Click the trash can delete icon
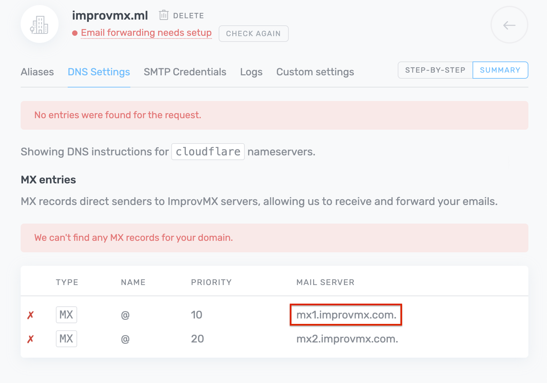The height and width of the screenshot is (383, 547). point(164,15)
